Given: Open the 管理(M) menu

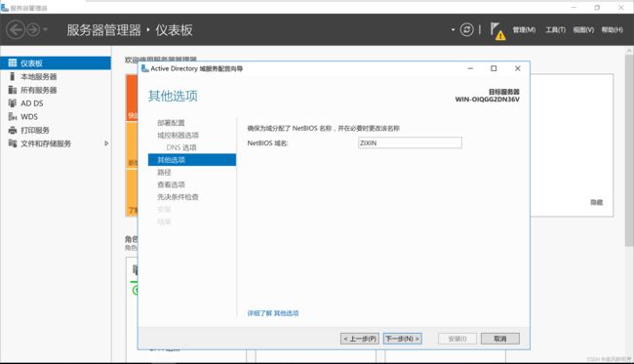Looking at the screenshot, I should pyautogui.click(x=524, y=30).
